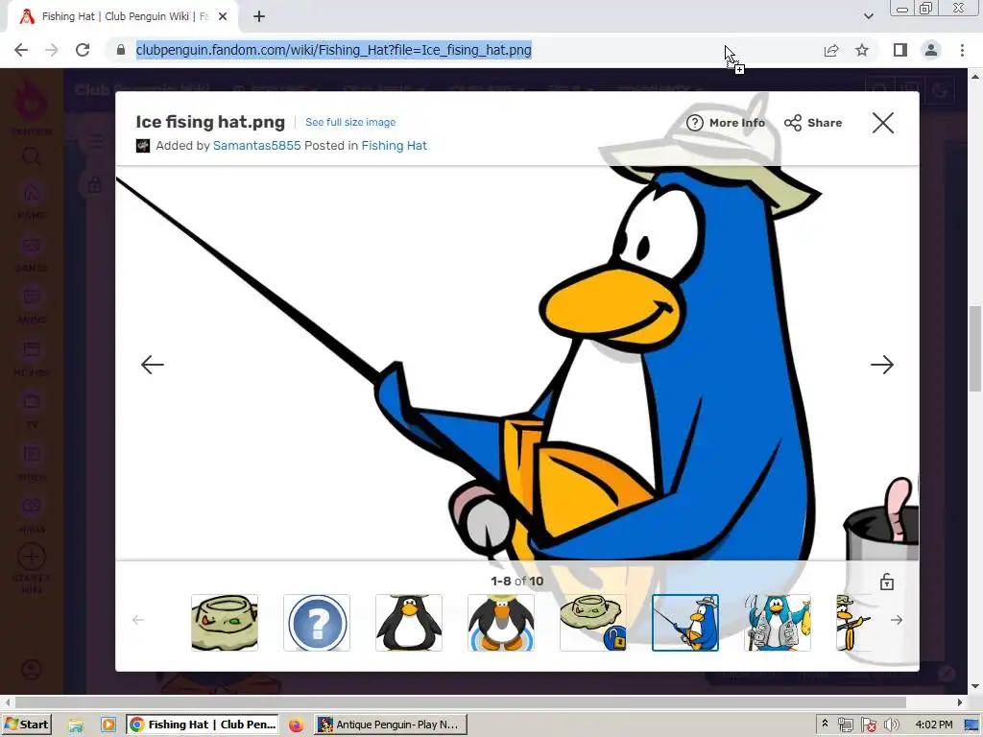The width and height of the screenshot is (983, 737).
Task: Open Video section in Fandom sidebar
Action: pos(32,462)
